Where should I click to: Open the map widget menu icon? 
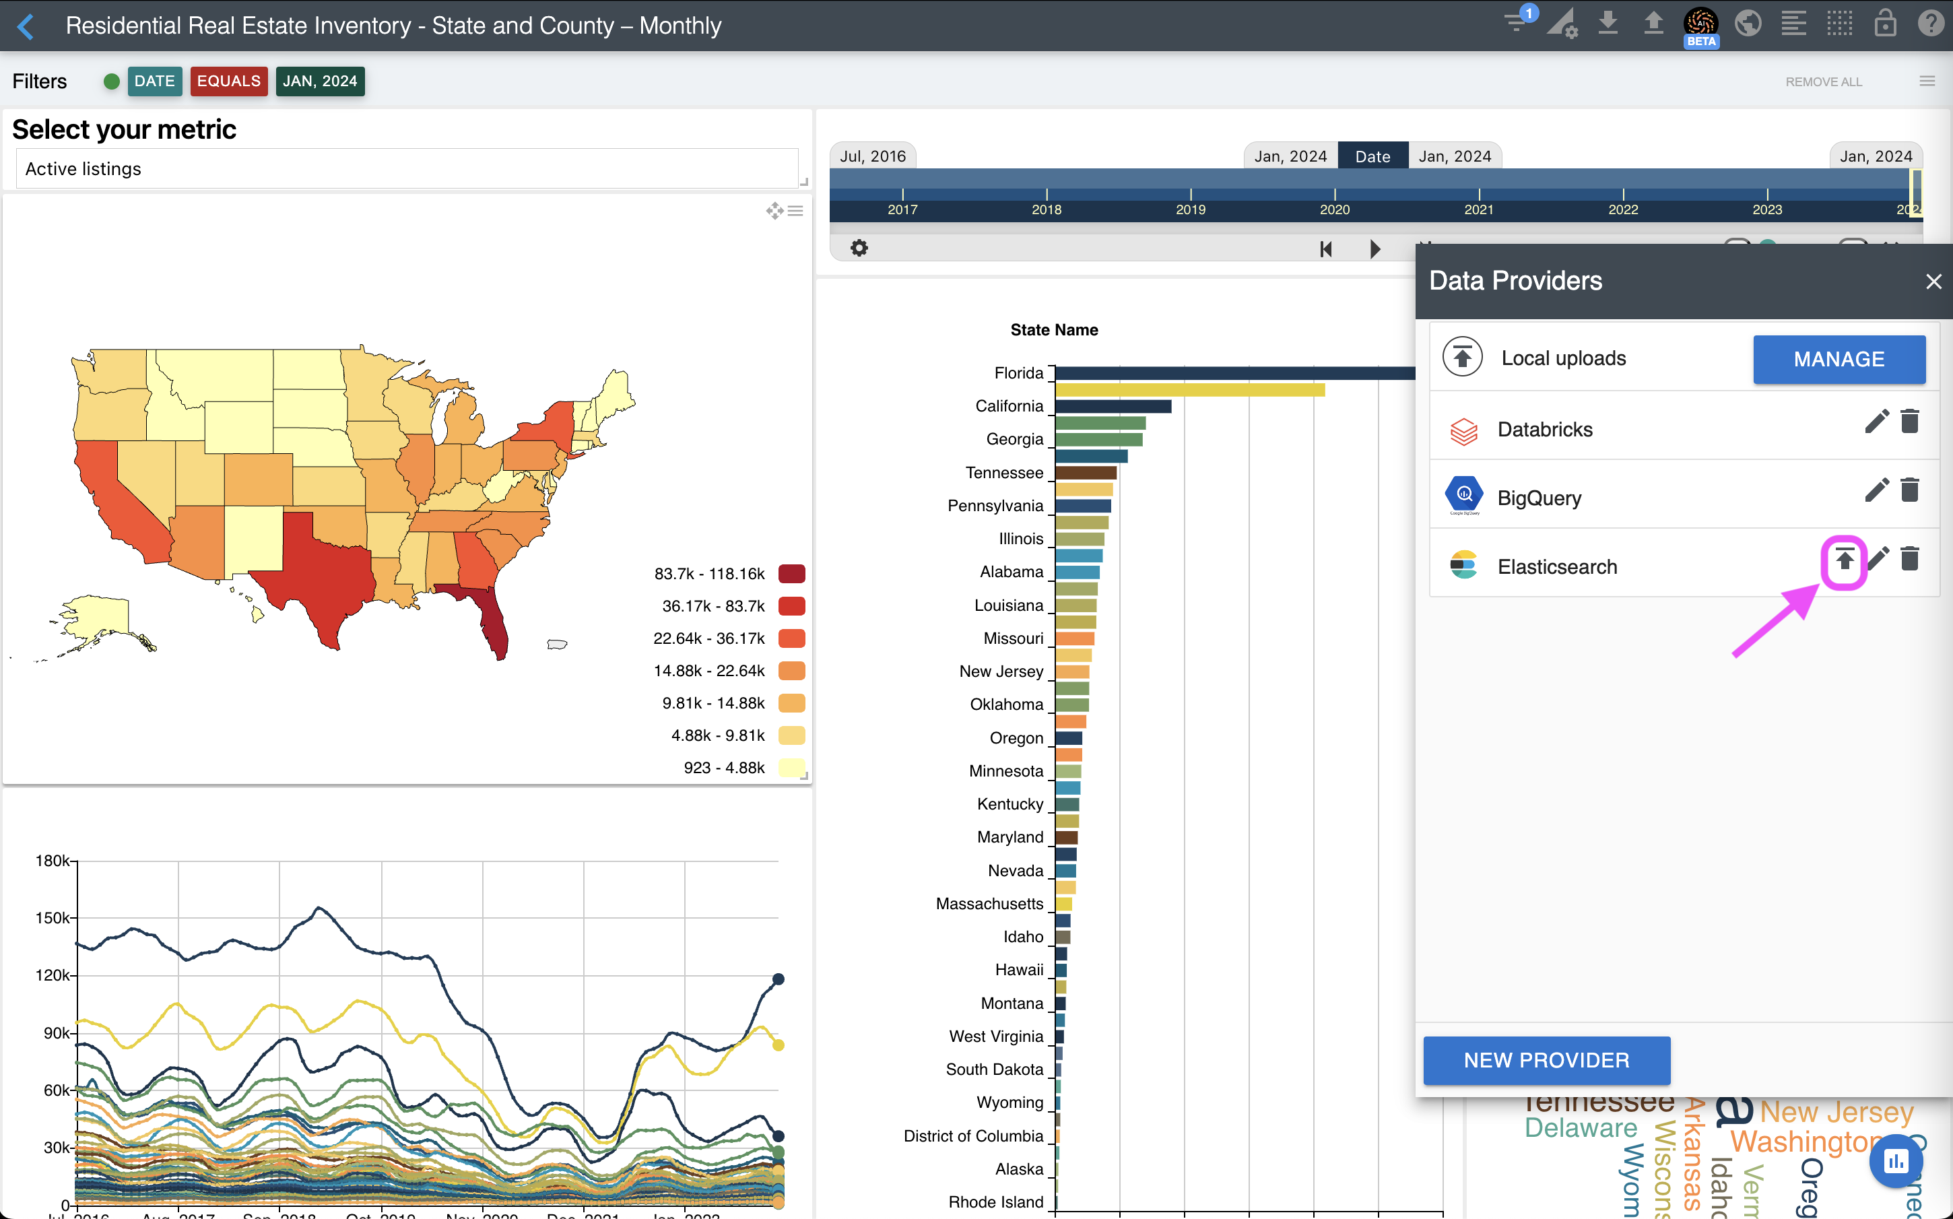point(795,211)
